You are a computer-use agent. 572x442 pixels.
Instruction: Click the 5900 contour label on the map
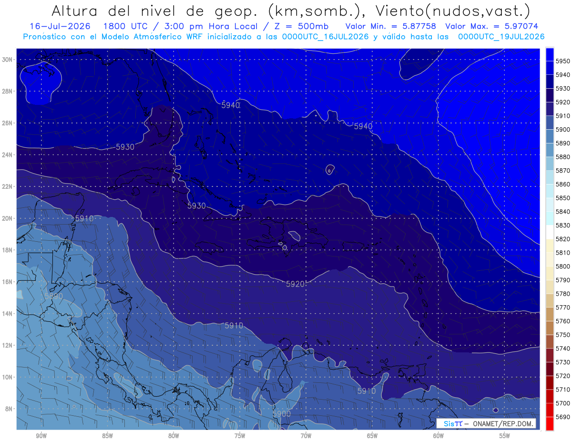tap(281, 414)
